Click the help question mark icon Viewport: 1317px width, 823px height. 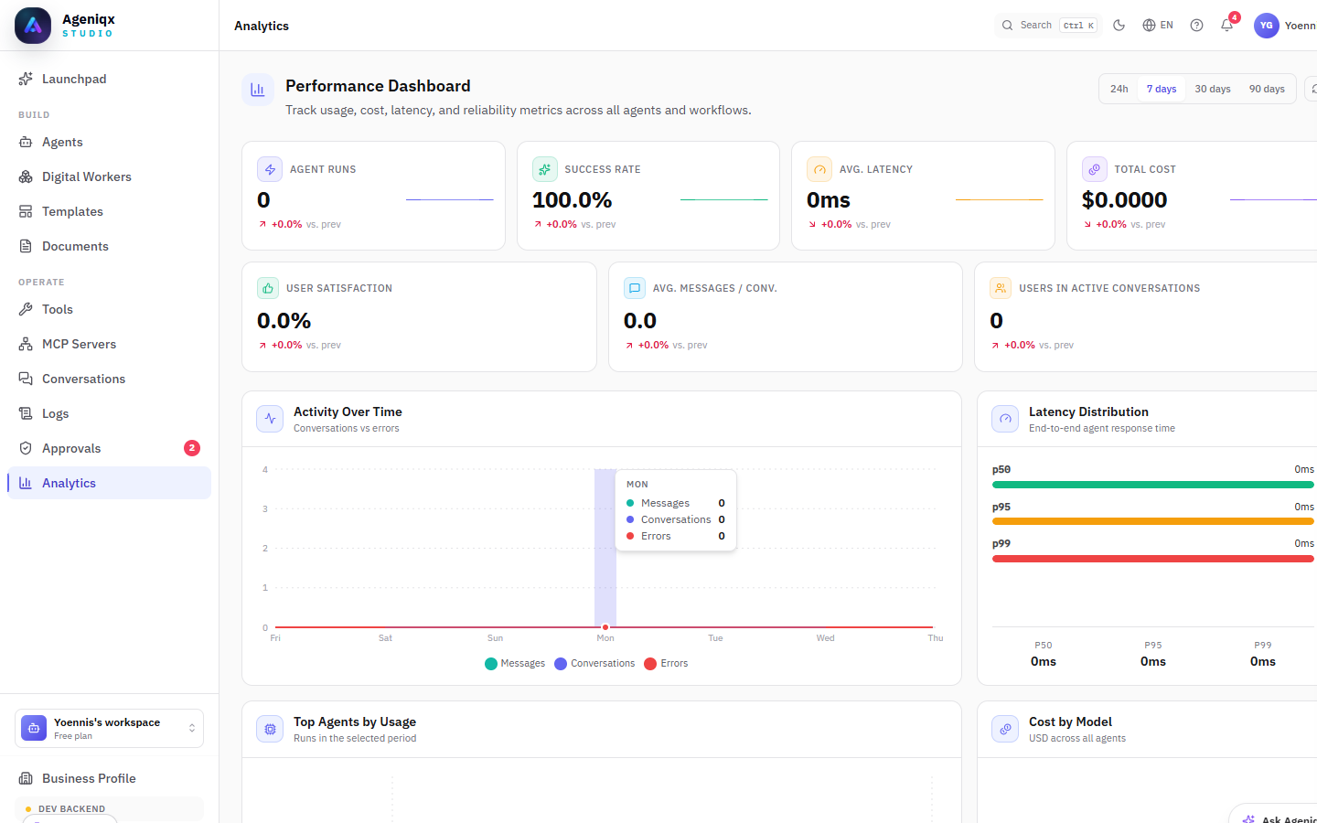click(x=1196, y=26)
